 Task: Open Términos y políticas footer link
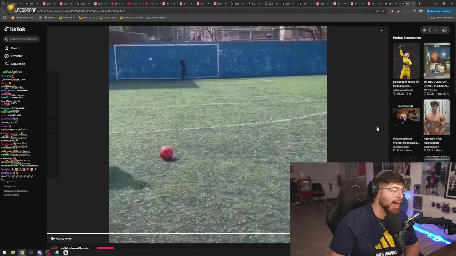point(15,191)
